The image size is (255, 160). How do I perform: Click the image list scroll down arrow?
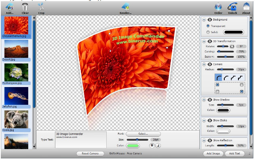point(34,147)
